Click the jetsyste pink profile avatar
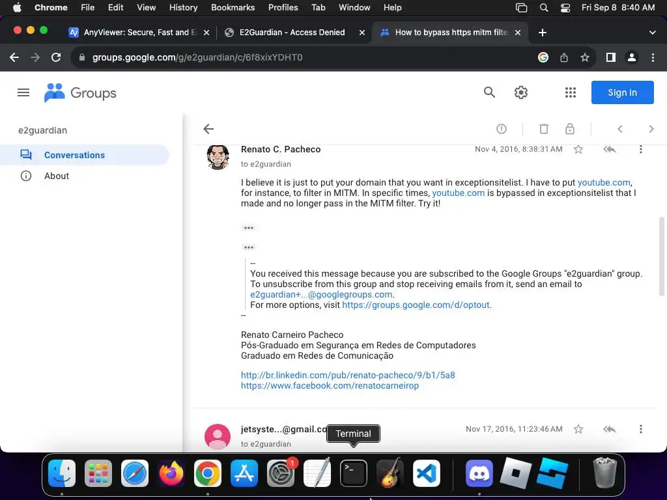The image size is (667, 500). [x=218, y=437]
